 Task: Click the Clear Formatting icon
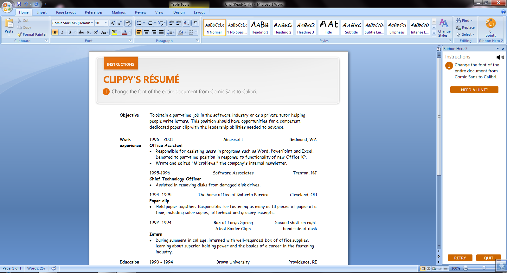[x=128, y=23]
